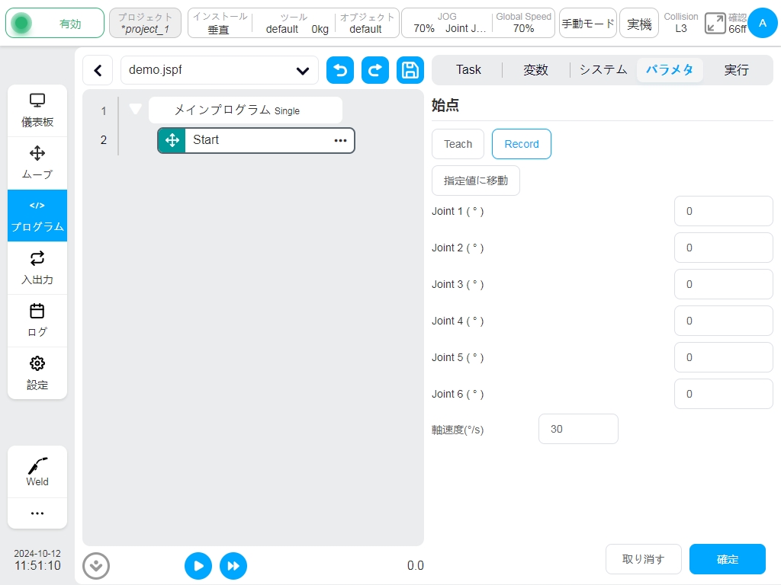Select the パラメタ tab

point(670,69)
